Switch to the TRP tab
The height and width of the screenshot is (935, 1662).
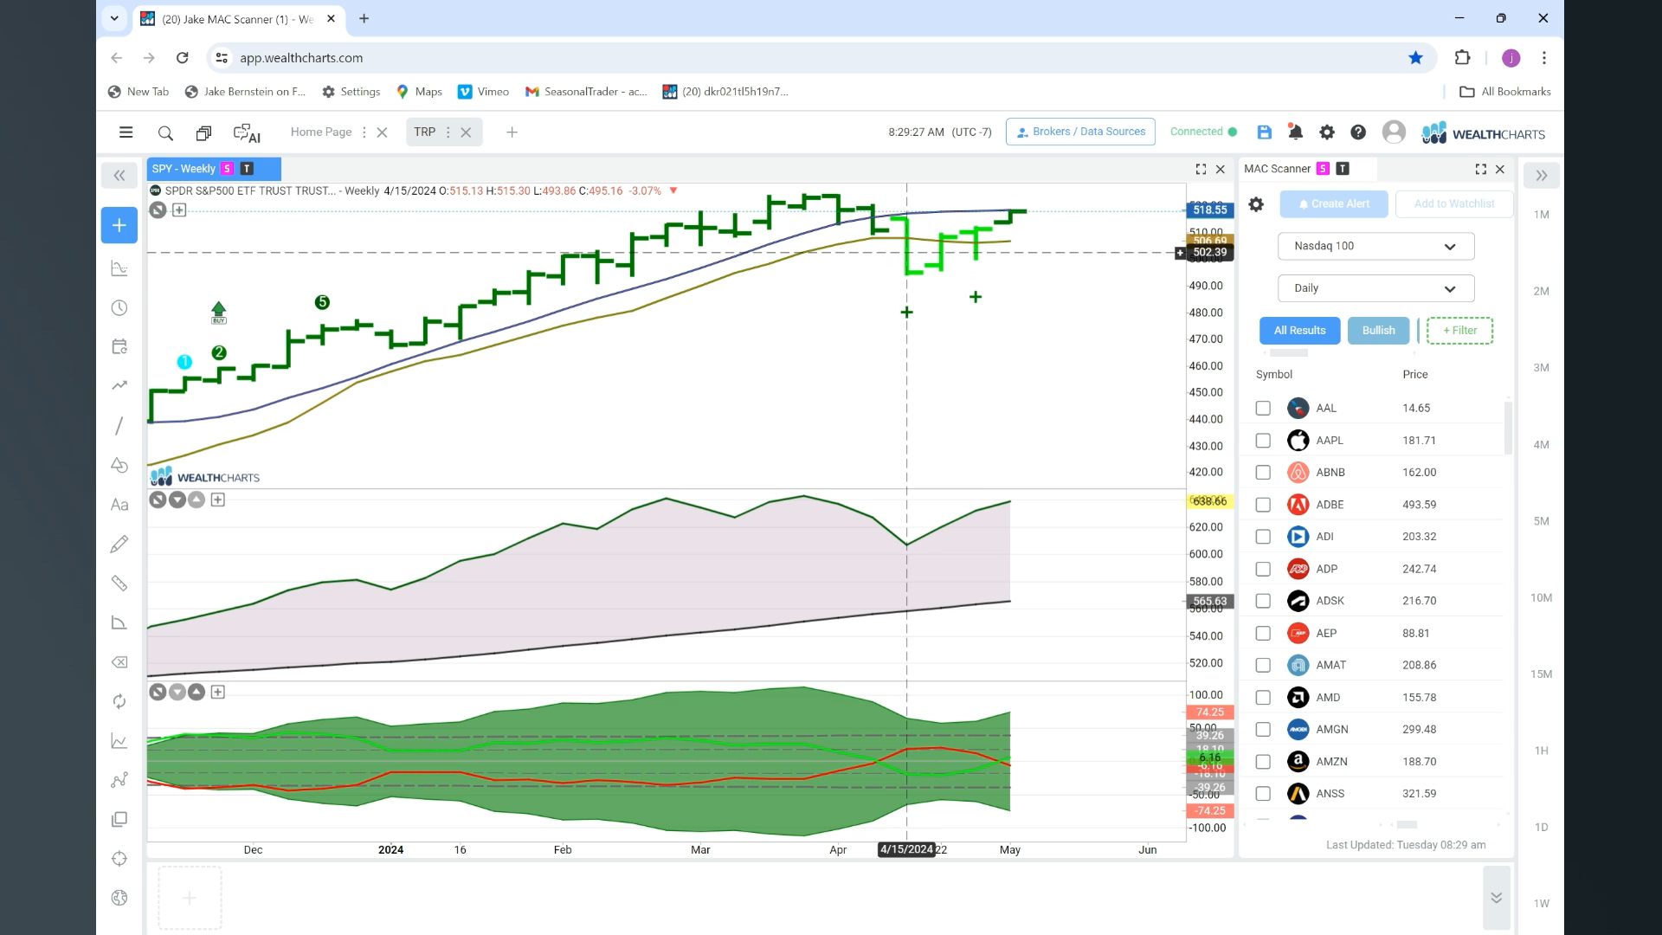[424, 132]
